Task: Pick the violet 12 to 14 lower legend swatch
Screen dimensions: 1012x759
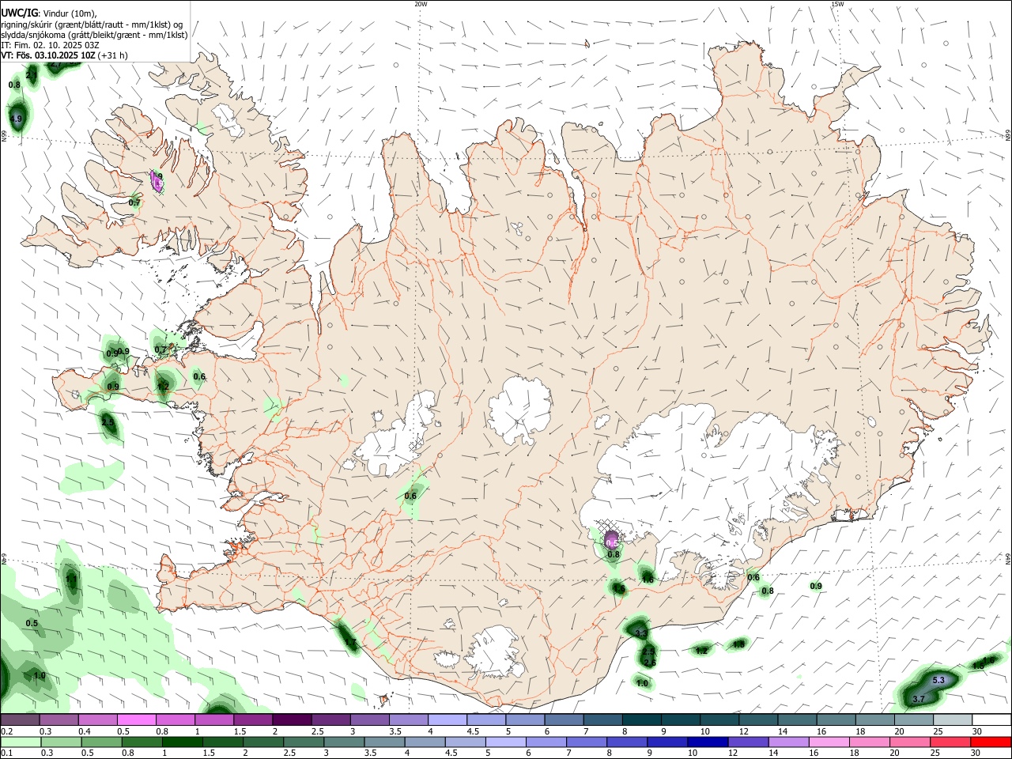Action: (748, 742)
